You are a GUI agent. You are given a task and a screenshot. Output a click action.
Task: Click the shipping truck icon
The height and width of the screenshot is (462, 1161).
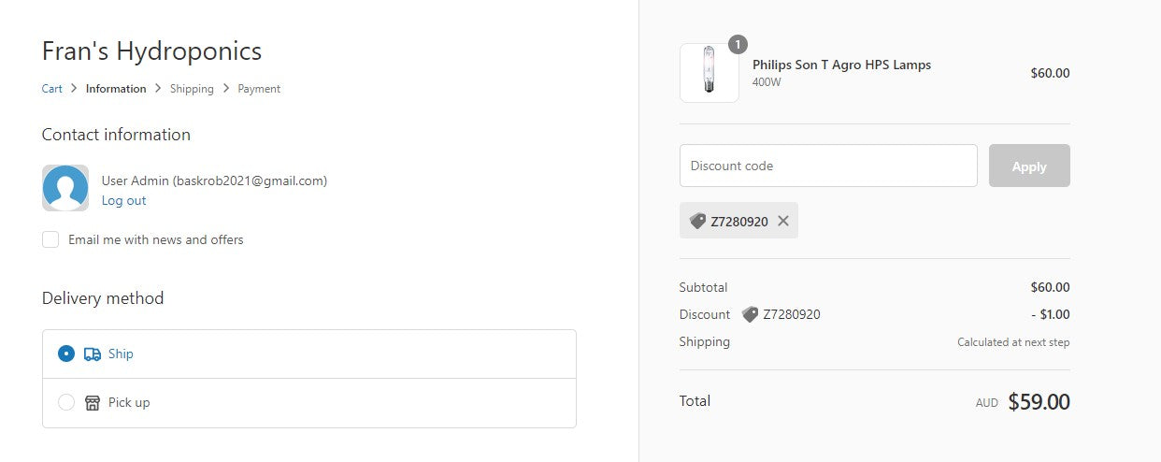click(x=93, y=354)
